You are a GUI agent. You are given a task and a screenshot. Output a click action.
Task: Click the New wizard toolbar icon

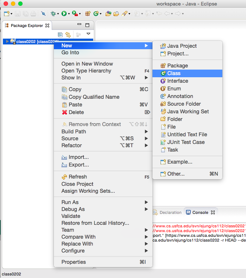(7, 13)
